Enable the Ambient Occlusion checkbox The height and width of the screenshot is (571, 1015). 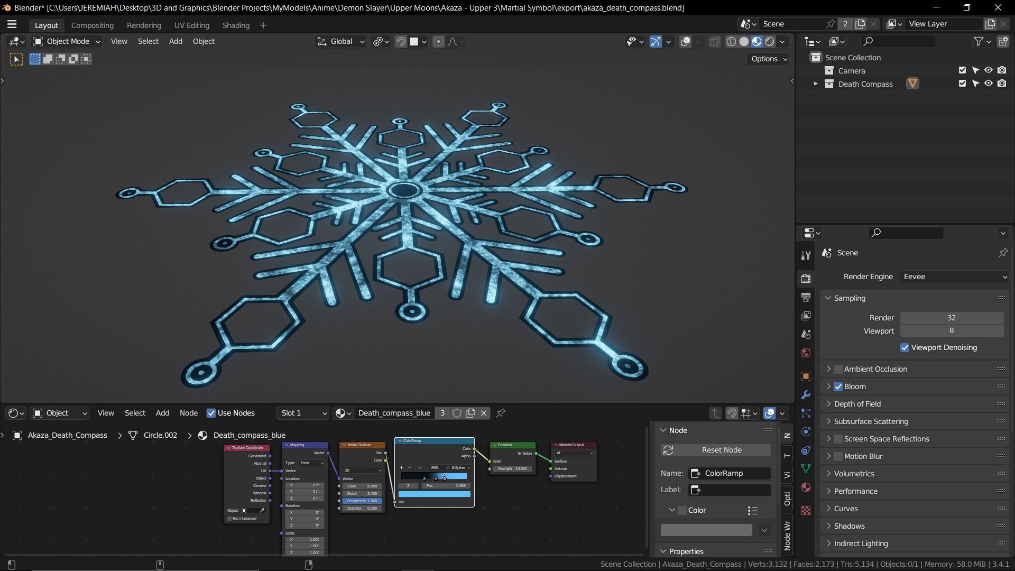838,369
